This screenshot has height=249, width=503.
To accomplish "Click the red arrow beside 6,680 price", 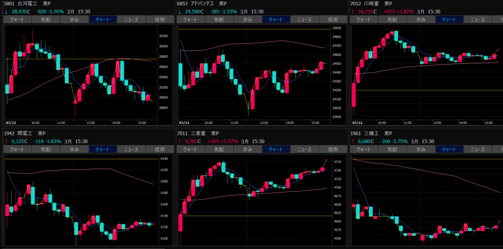I will pyautogui.click(x=353, y=141).
